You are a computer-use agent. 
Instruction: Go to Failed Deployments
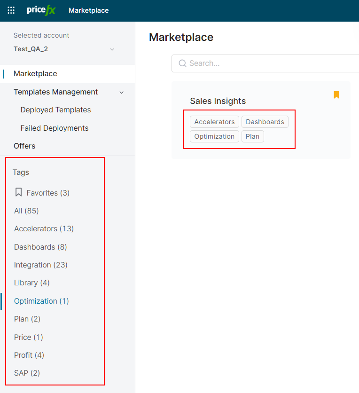[x=54, y=128]
